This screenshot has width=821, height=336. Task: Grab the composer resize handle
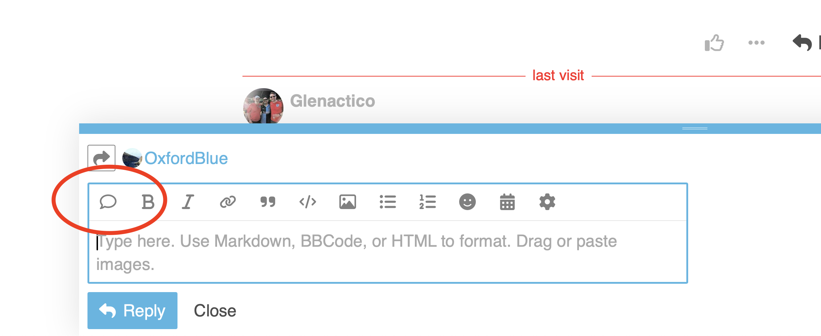click(x=695, y=128)
